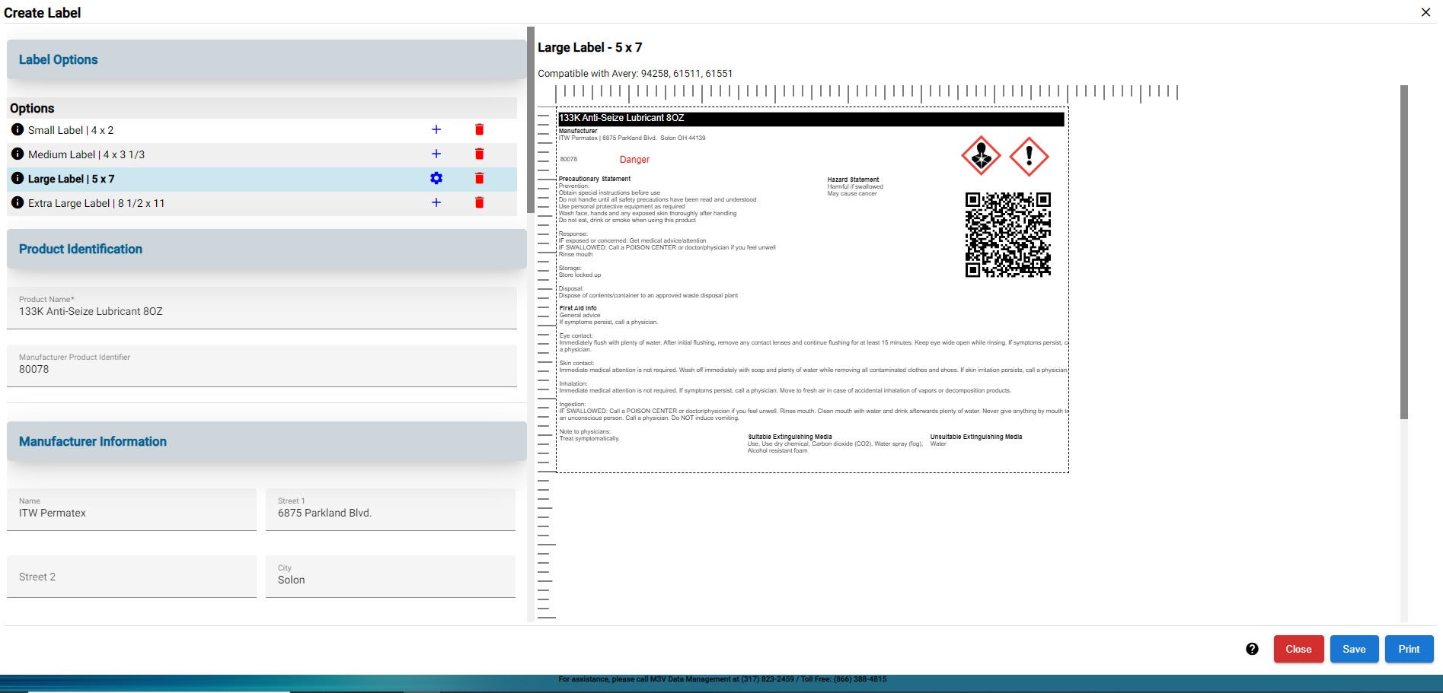
Task: Collapse the Product Identification section header
Action: 267,249
